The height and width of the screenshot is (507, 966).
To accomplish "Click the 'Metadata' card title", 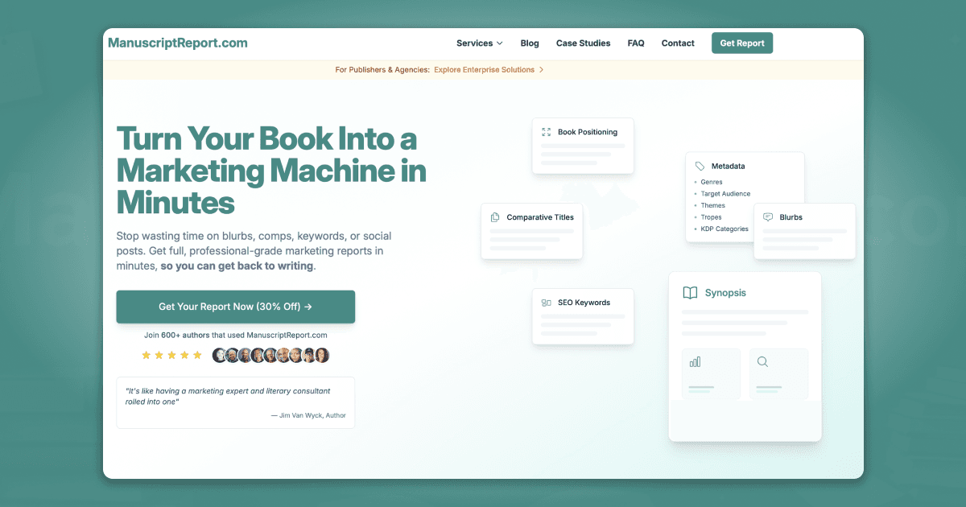I will click(x=729, y=166).
